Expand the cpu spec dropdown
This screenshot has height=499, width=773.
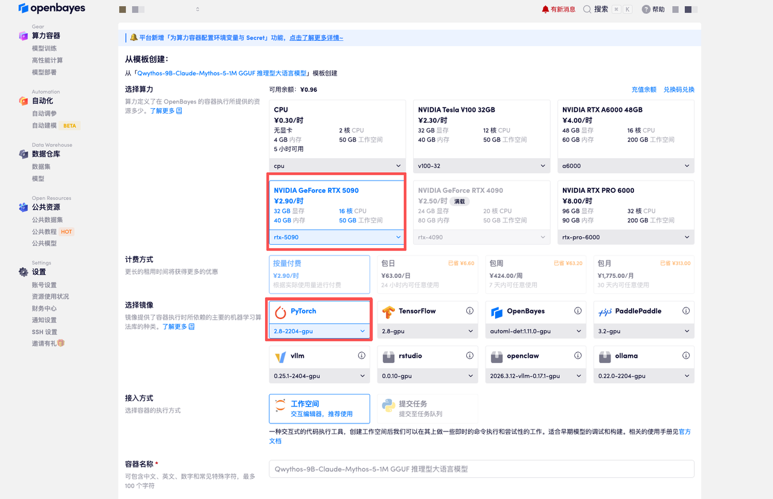[337, 166]
